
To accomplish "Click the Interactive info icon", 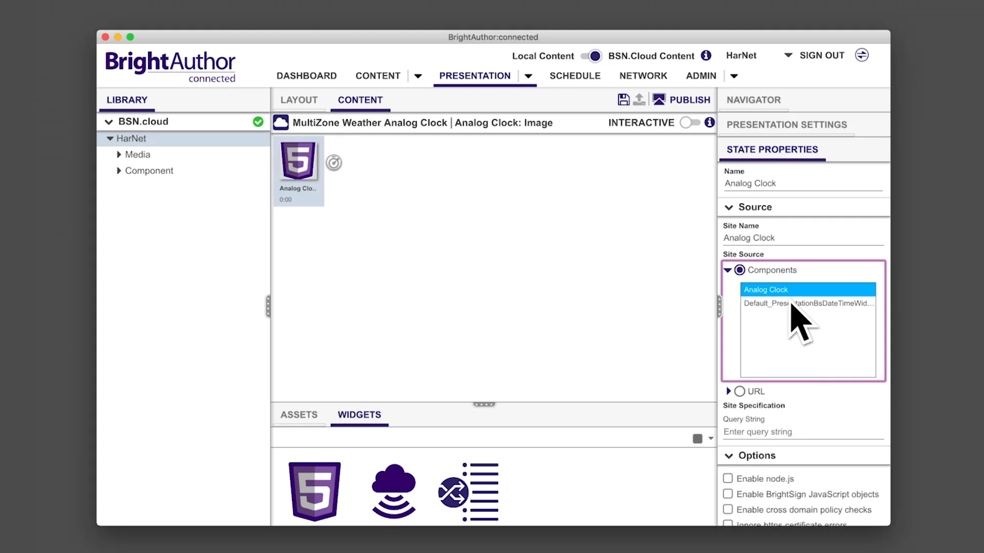I will coord(709,122).
